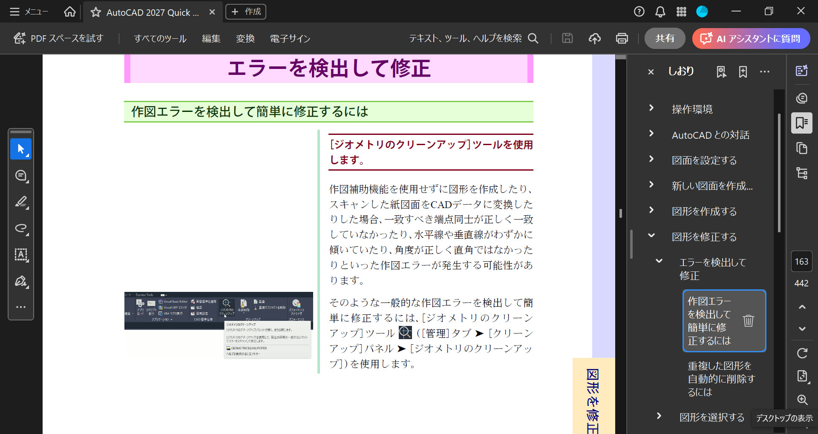Select the AutoCAD との対話 bookmark text
This screenshot has height=434, width=818.
coord(711,135)
